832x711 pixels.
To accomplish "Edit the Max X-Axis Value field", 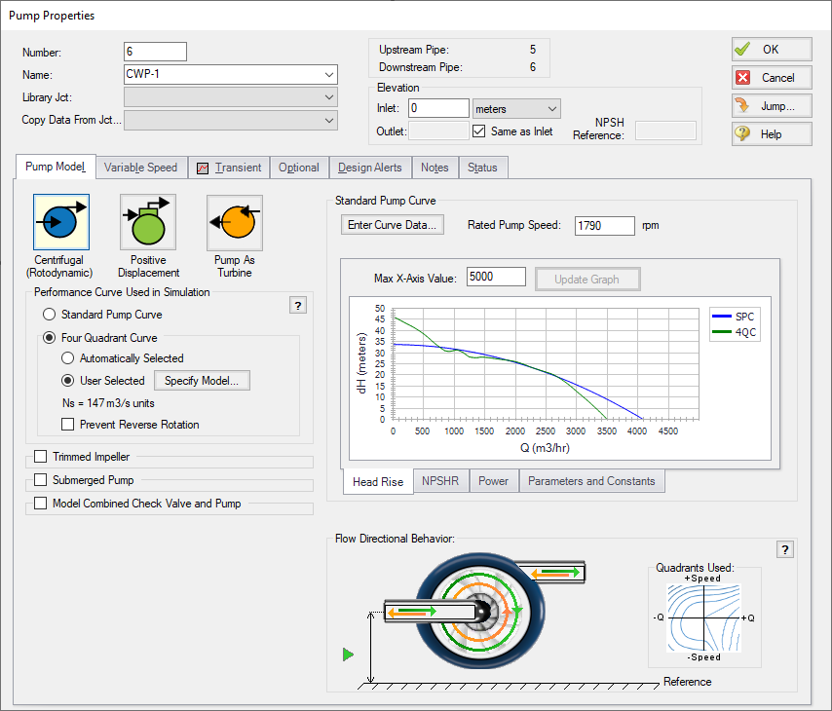I will 496,277.
